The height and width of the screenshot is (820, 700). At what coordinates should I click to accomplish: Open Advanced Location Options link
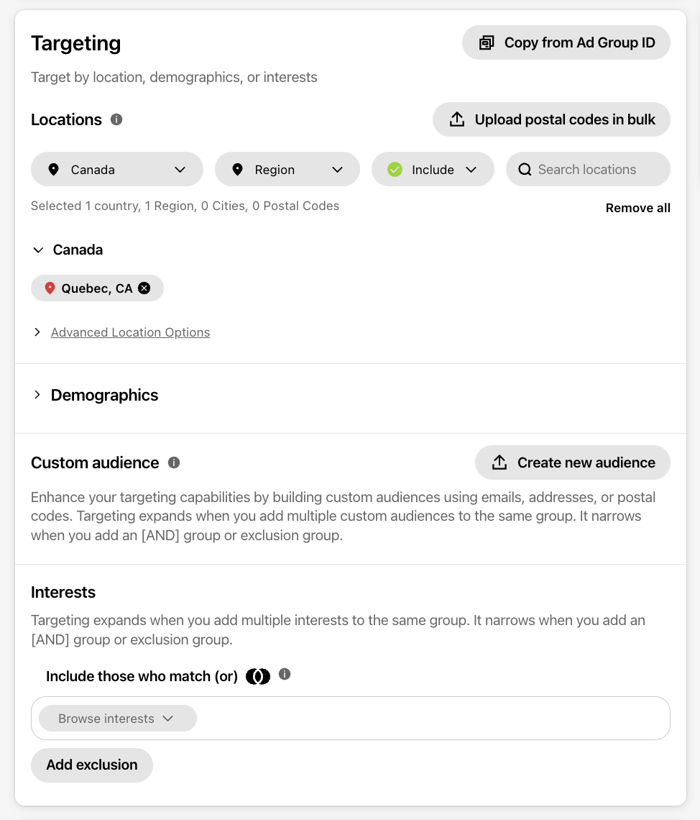click(130, 332)
